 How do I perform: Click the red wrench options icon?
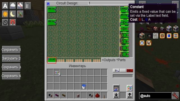pos(175,96)
